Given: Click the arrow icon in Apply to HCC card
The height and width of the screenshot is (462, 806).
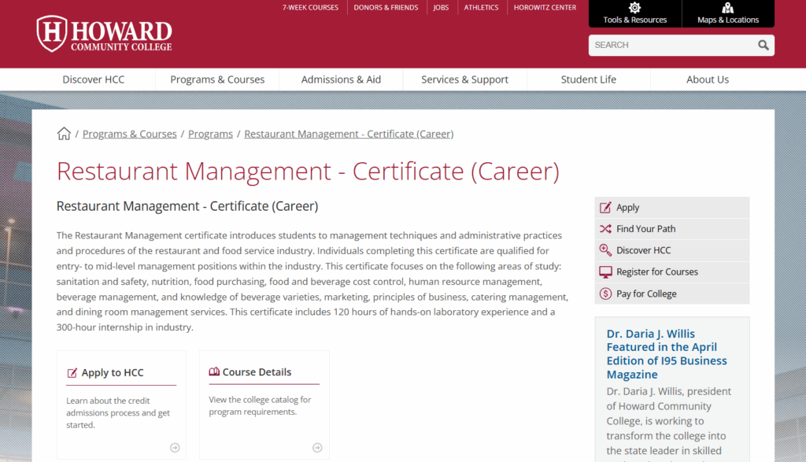Looking at the screenshot, I should pyautogui.click(x=175, y=448).
